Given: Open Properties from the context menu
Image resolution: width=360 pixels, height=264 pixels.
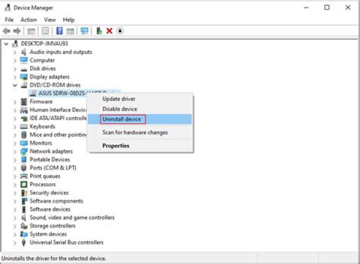Looking at the screenshot, I should (x=115, y=146).
